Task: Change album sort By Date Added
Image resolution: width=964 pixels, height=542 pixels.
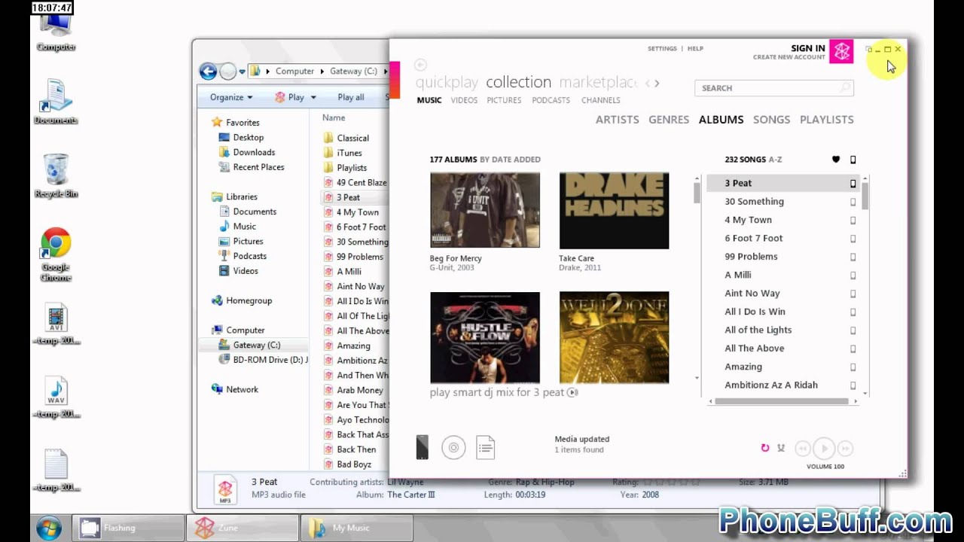Action: (x=510, y=160)
